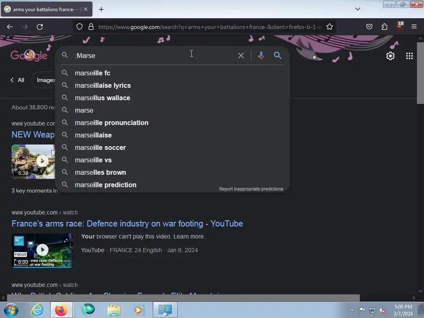This screenshot has width=424, height=318.
Task: Select suggestion 'marseillaise lyrics'
Action: point(173,85)
